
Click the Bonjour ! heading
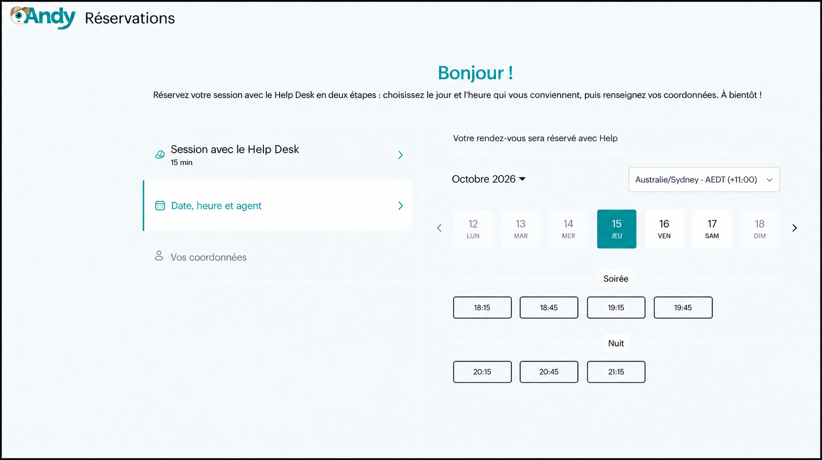pyautogui.click(x=475, y=73)
